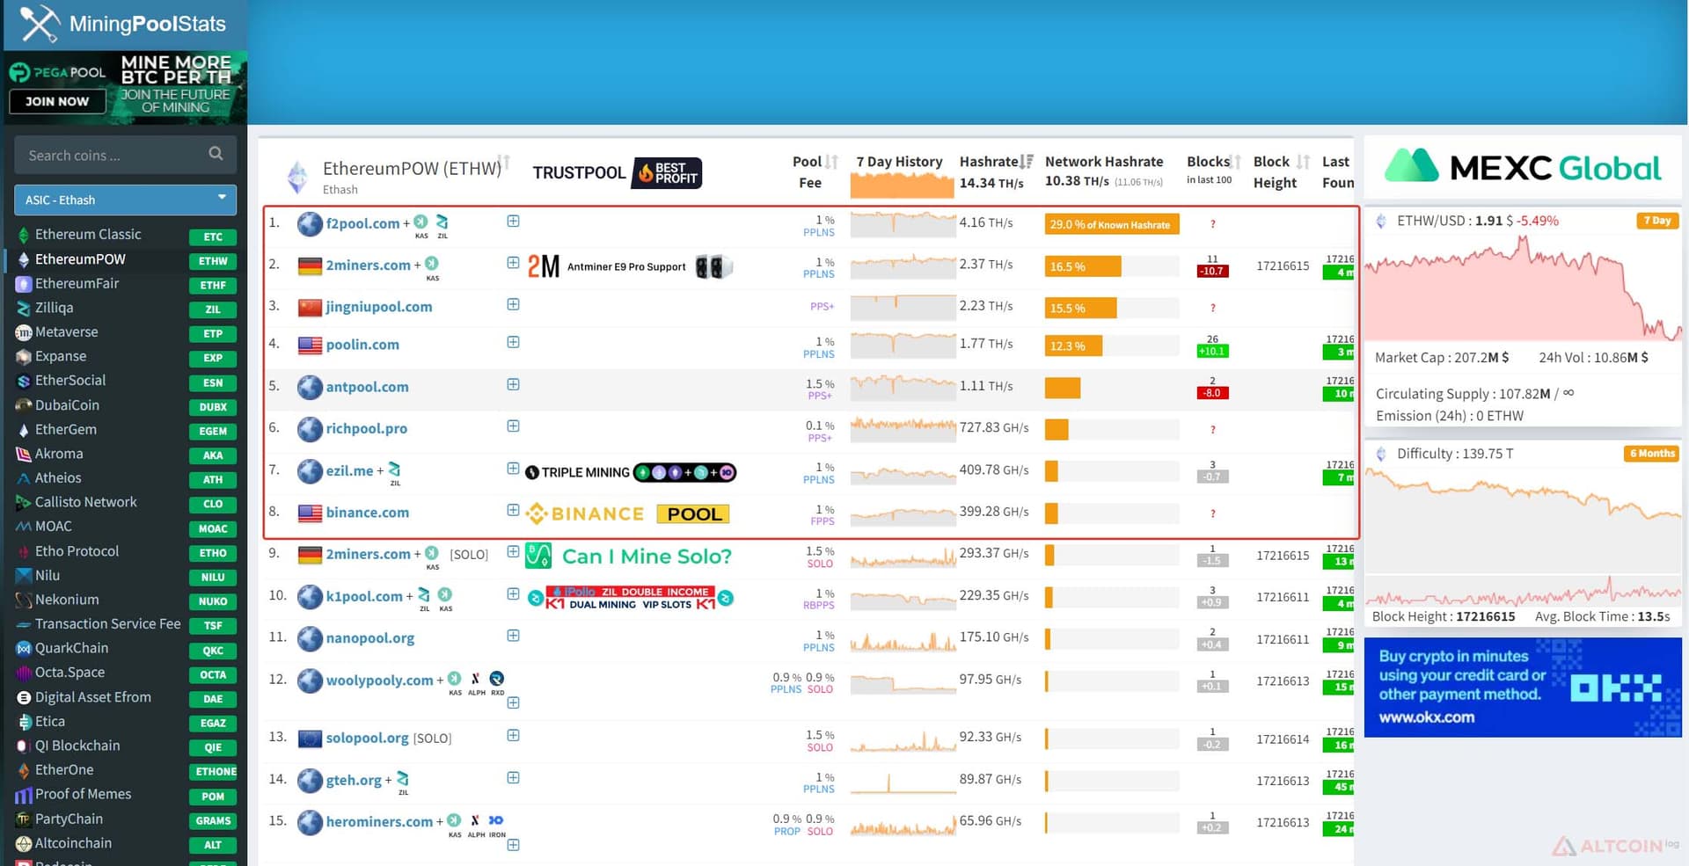
Task: Click f2pool's 29.0% known hashrate bar
Action: pos(1111,224)
